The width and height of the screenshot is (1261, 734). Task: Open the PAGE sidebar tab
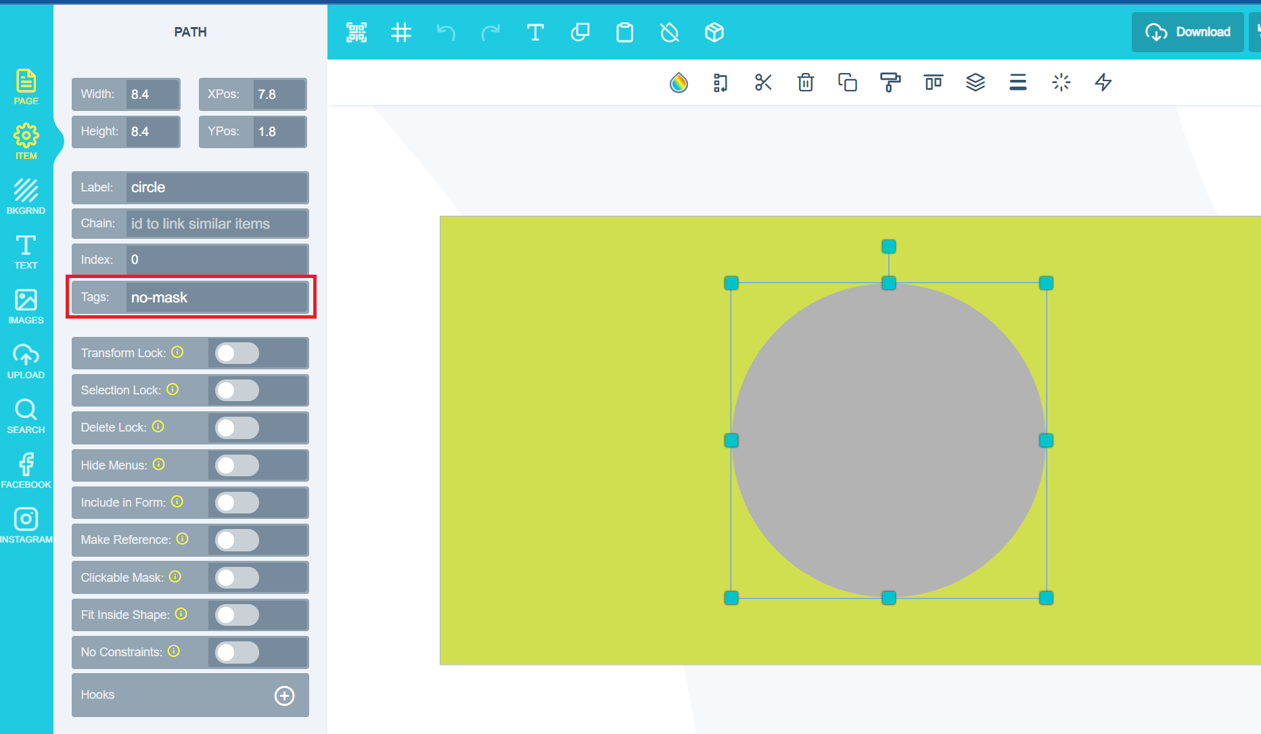click(26, 87)
